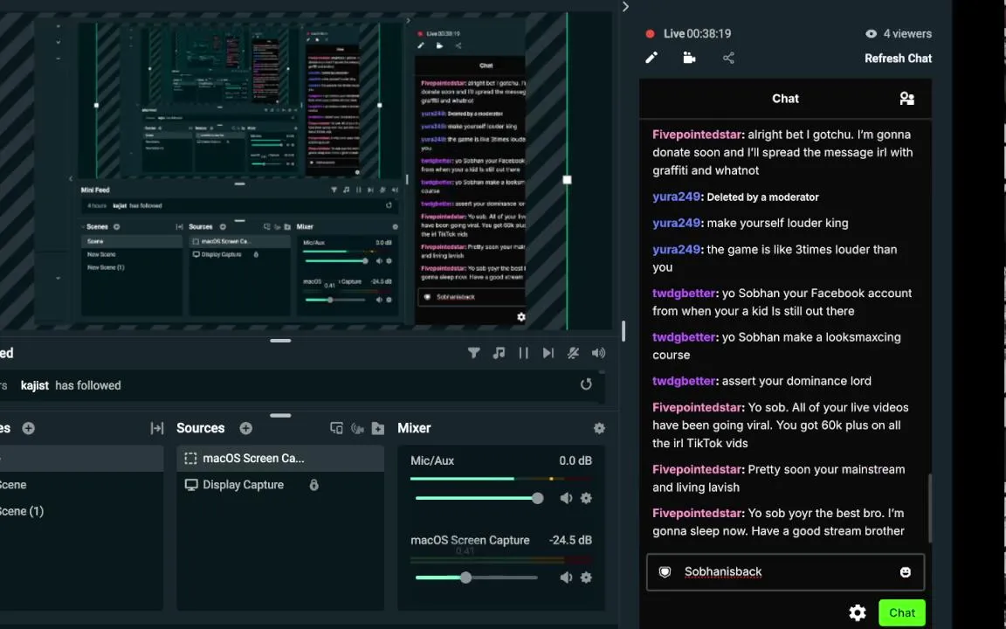Viewport: 1006px width, 629px height.
Task: Pause the Mini Feed alert queue
Action: click(x=524, y=353)
